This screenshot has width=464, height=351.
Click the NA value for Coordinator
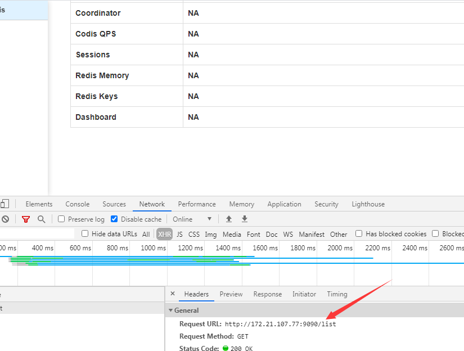[x=193, y=13]
